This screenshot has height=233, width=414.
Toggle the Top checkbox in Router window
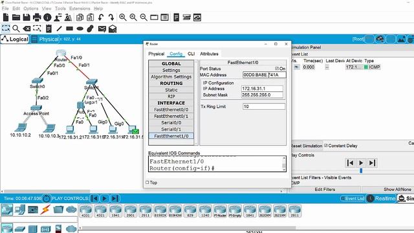click(x=147, y=183)
